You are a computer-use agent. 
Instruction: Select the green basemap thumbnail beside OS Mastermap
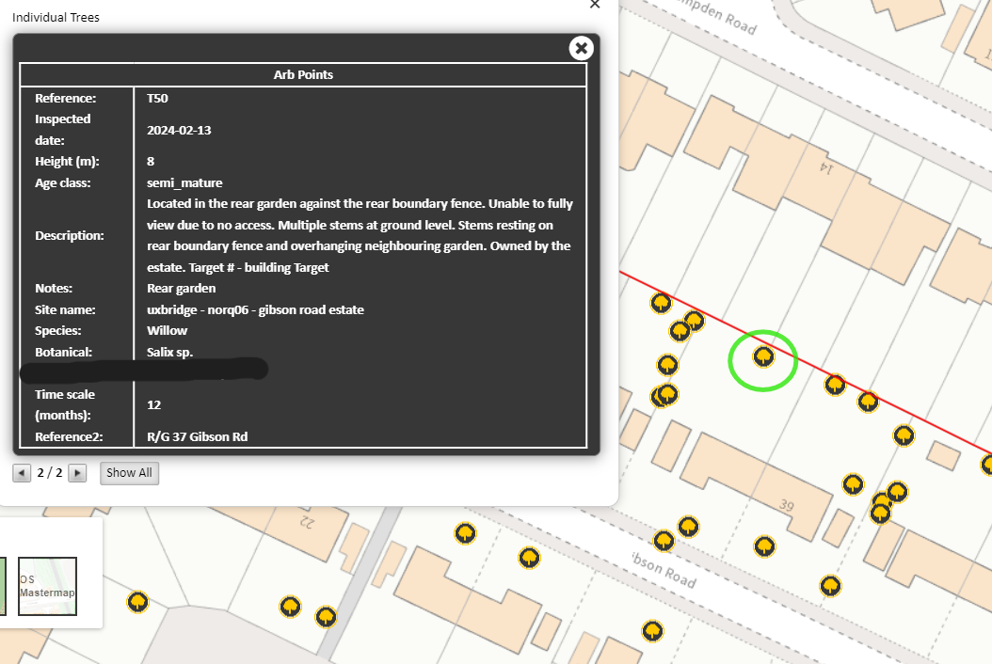point(3,586)
